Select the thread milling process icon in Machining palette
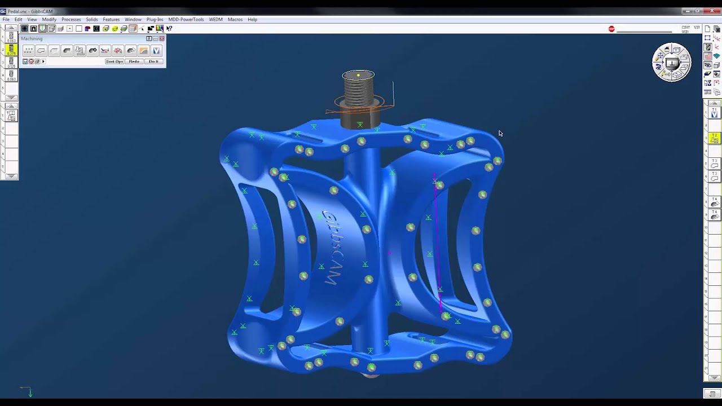722x406 pixels. (x=80, y=50)
